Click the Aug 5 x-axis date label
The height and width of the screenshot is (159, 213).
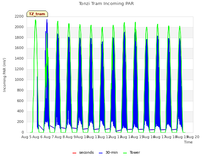click(26, 137)
